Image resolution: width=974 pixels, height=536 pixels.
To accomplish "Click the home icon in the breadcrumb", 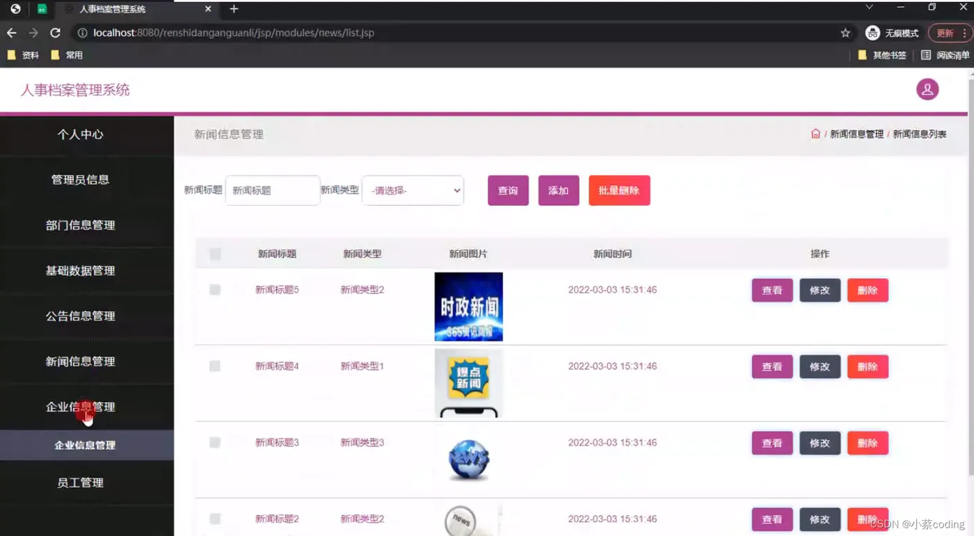I will click(815, 133).
